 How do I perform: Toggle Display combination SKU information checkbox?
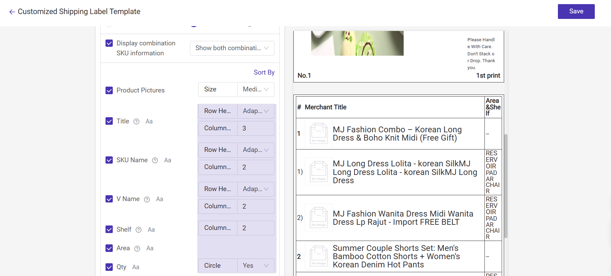point(109,43)
